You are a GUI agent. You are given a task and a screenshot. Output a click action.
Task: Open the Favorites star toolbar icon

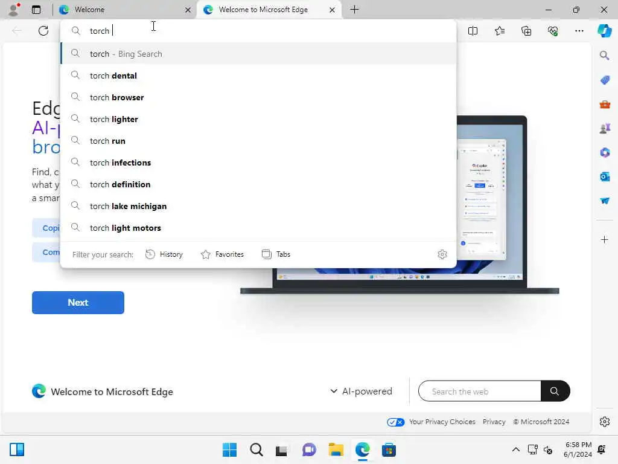(499, 31)
